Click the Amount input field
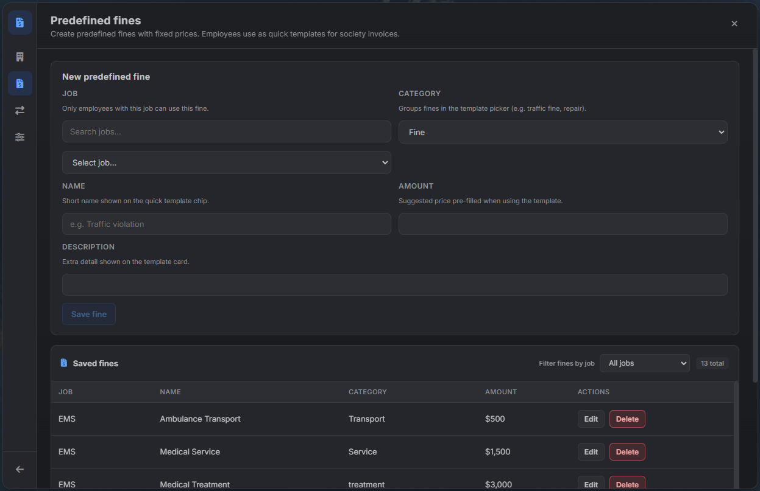 click(x=563, y=224)
